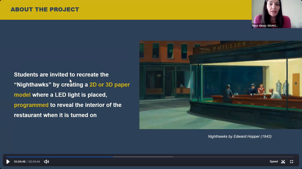
Task: Click the scissors clip icon
Action: (283, 162)
